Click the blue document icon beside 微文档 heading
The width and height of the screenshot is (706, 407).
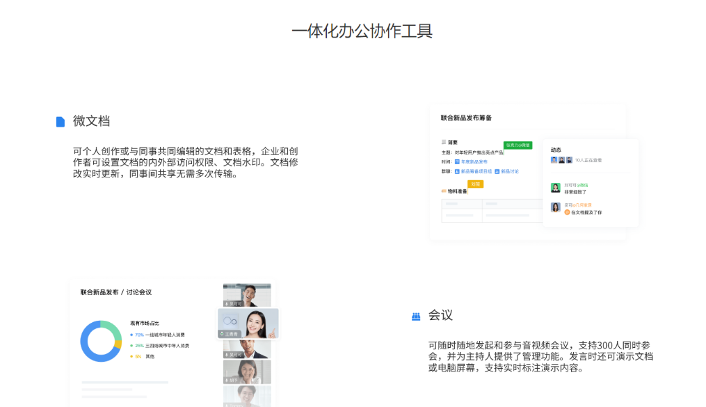click(59, 120)
